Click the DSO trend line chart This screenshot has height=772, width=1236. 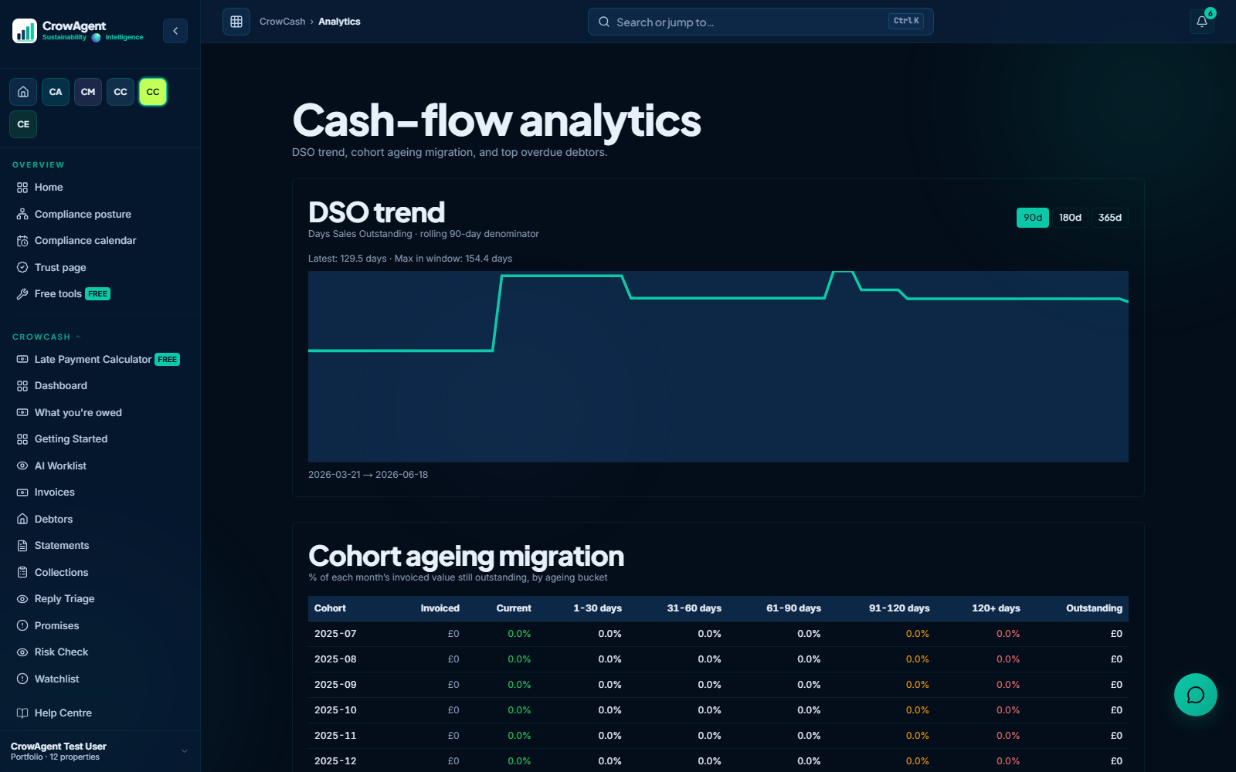point(718,367)
